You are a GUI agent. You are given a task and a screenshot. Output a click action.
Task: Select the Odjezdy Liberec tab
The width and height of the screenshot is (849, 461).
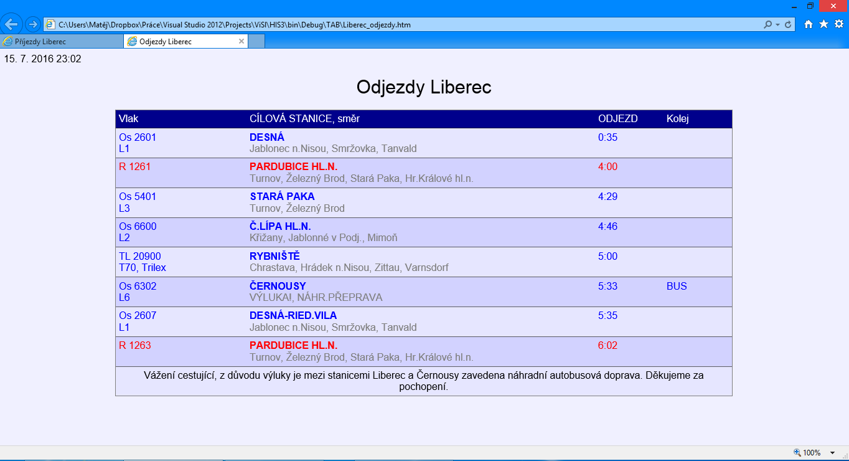[181, 42]
